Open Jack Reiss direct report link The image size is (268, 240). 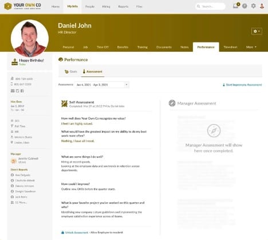coord(21,197)
